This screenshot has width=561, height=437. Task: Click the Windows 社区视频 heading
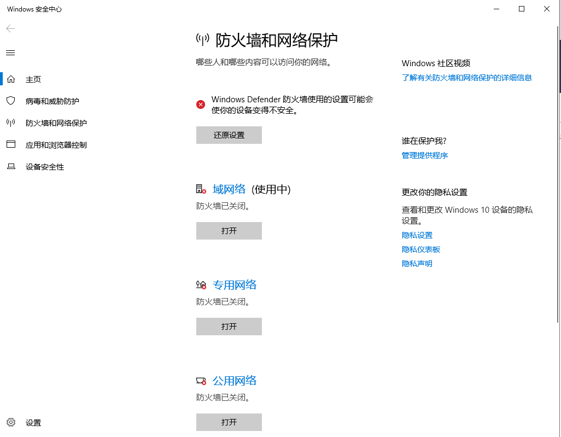(436, 63)
